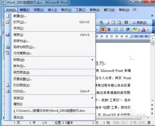Click the select browse object circle icon

[152, 109]
